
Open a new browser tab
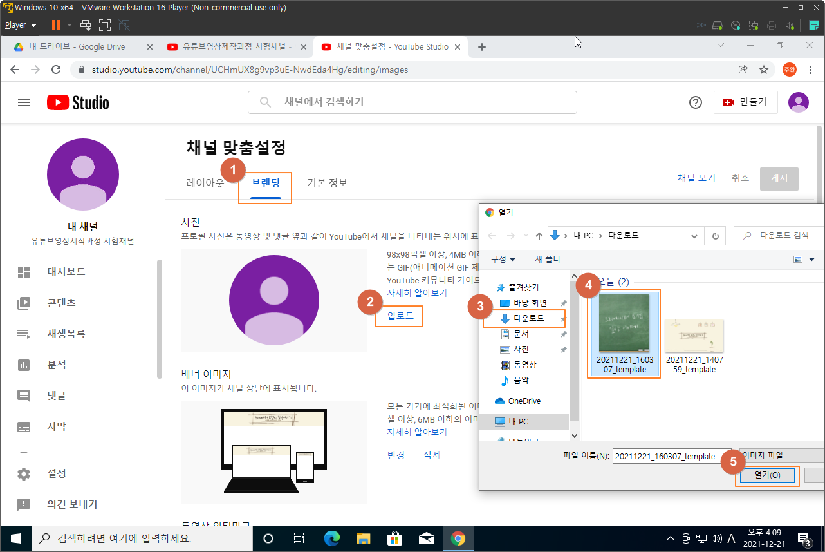482,47
